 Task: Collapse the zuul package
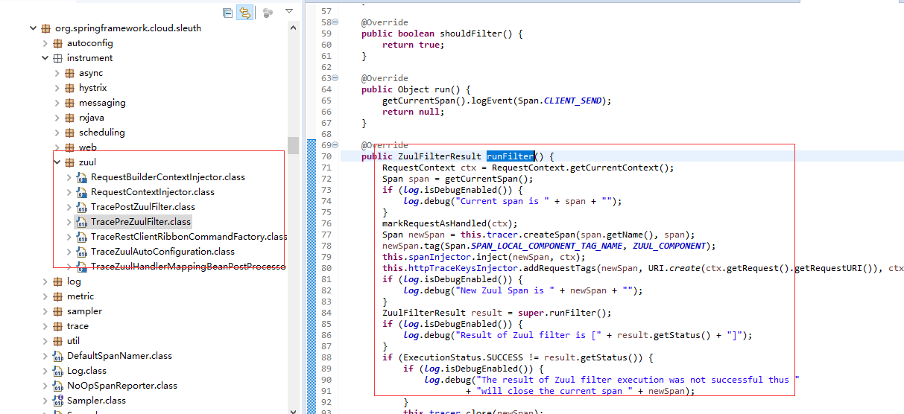[57, 162]
